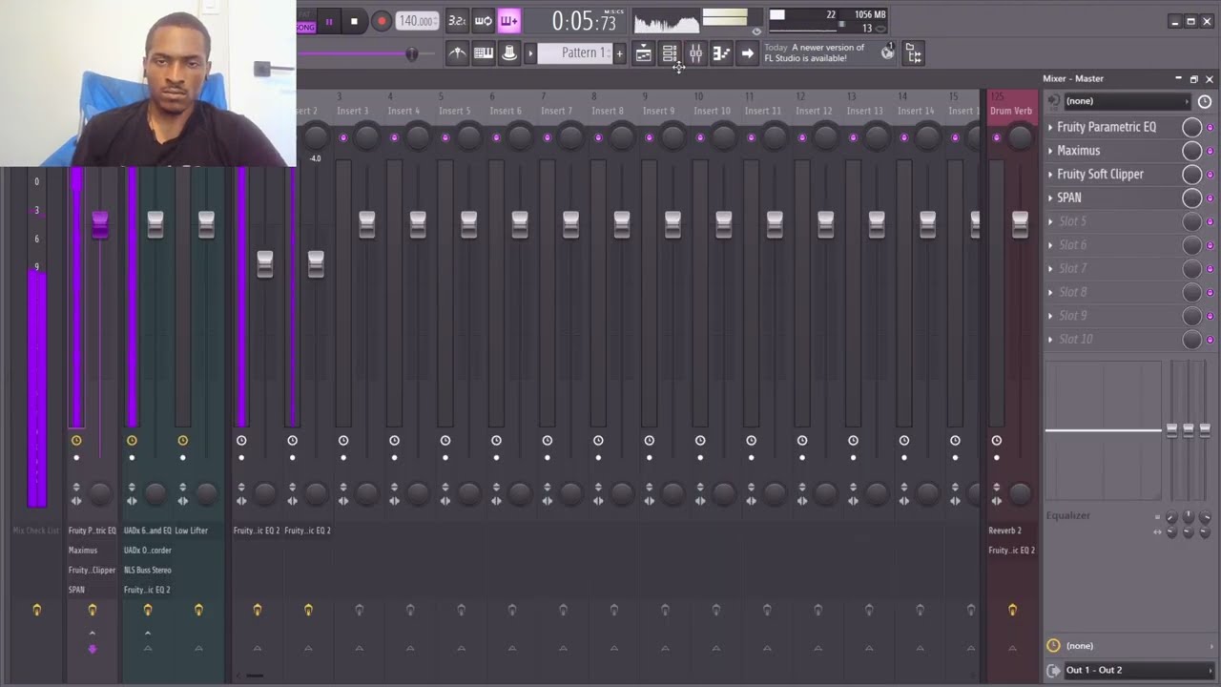Open the Playlist view icon

click(x=644, y=53)
